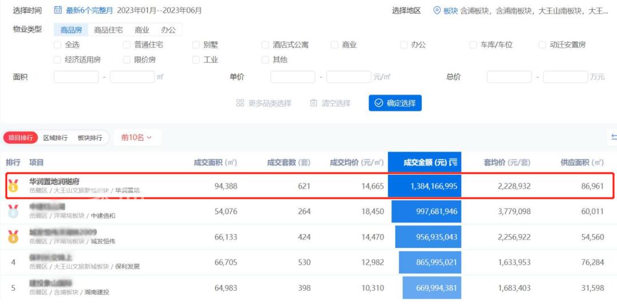
Task: Check the 全选 checkbox
Action: [57, 45]
